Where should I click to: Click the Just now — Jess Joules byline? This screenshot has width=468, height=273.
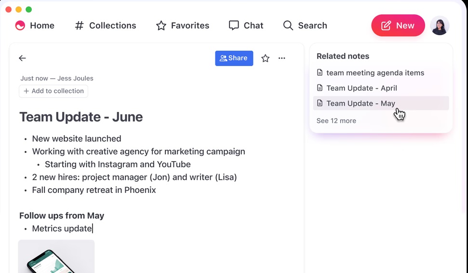57,78
